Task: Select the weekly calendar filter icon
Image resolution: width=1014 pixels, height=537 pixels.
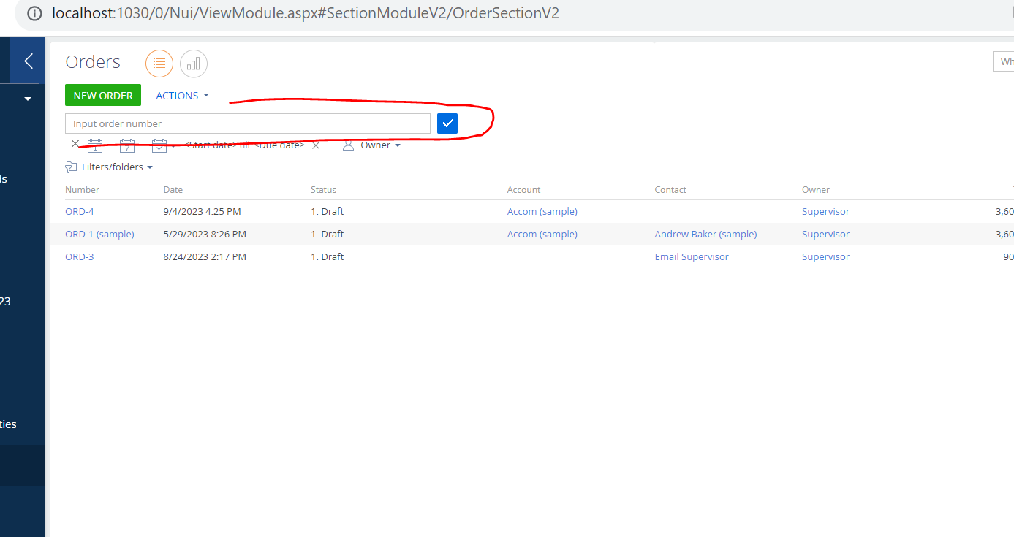Action: point(127,145)
